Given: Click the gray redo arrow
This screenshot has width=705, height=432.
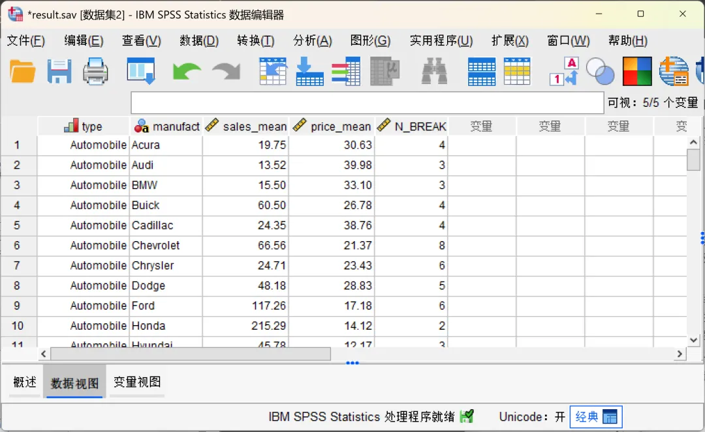Looking at the screenshot, I should [x=226, y=71].
